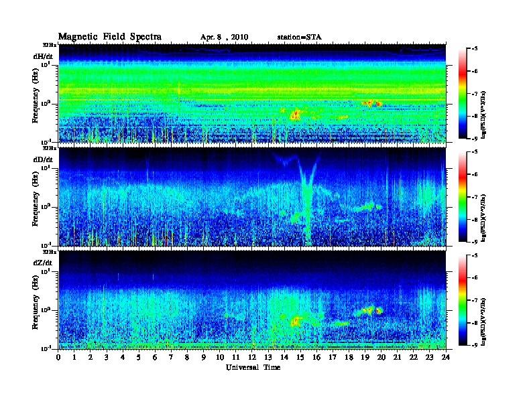Screen dimensions: 531x410
Task: Click the hour "14" tick label
Action: click(x=284, y=358)
